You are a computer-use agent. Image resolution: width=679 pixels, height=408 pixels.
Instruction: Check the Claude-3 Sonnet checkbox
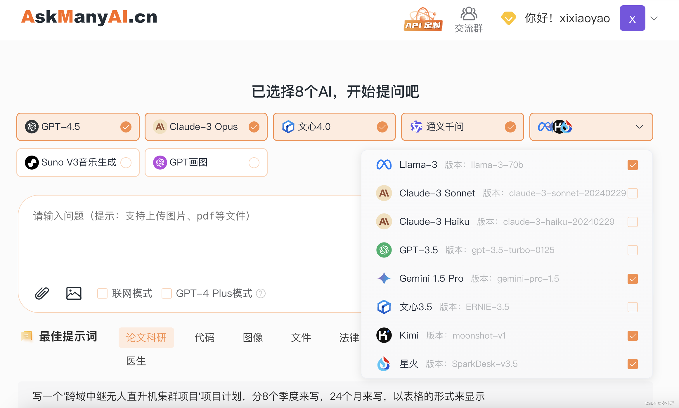pos(633,193)
